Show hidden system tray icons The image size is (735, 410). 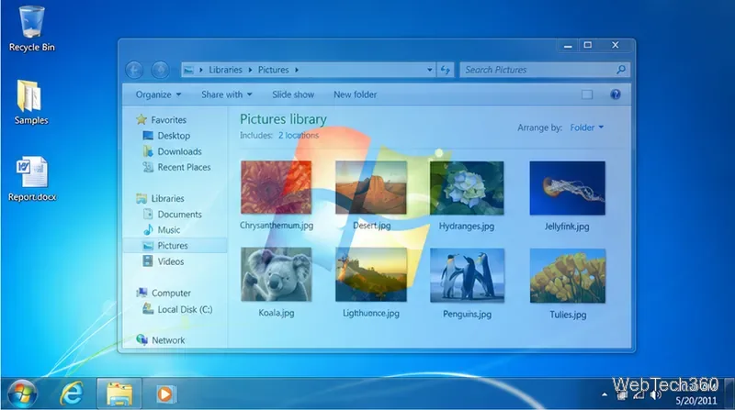pyautogui.click(x=605, y=394)
